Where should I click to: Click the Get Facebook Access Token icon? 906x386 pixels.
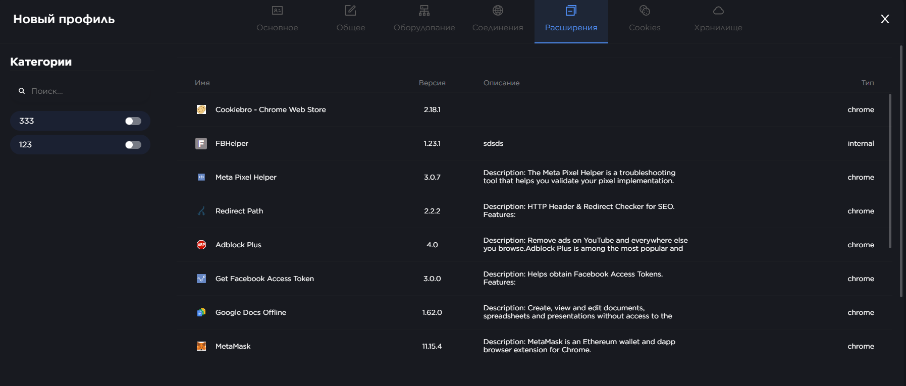(x=201, y=279)
